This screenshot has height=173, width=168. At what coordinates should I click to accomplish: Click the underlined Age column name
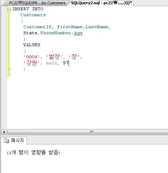[x=78, y=33]
